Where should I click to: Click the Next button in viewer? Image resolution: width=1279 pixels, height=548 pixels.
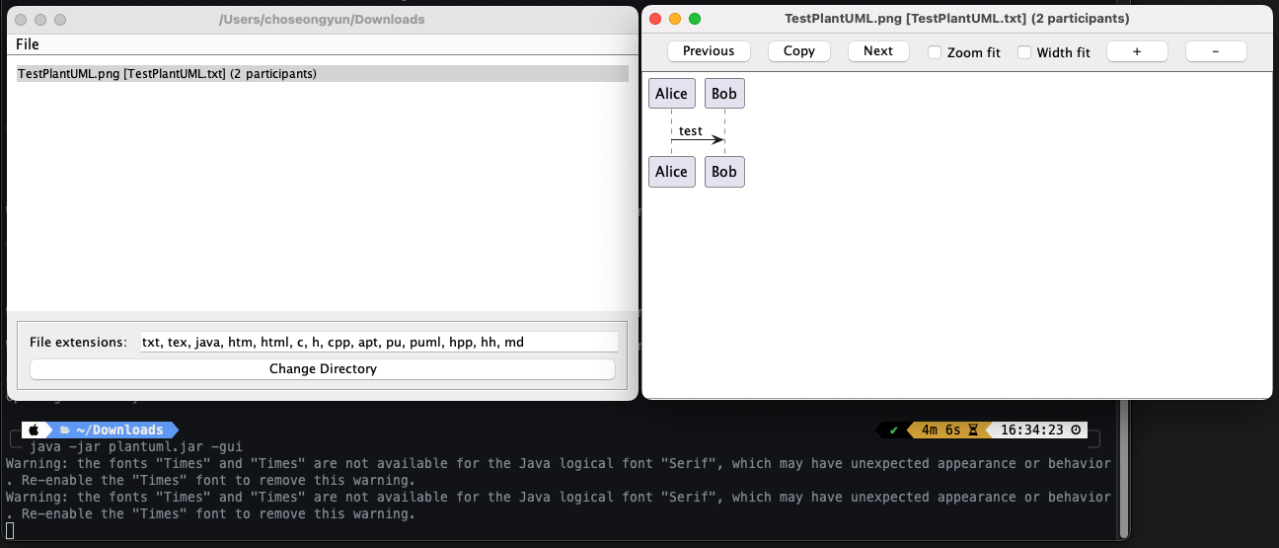(x=878, y=51)
